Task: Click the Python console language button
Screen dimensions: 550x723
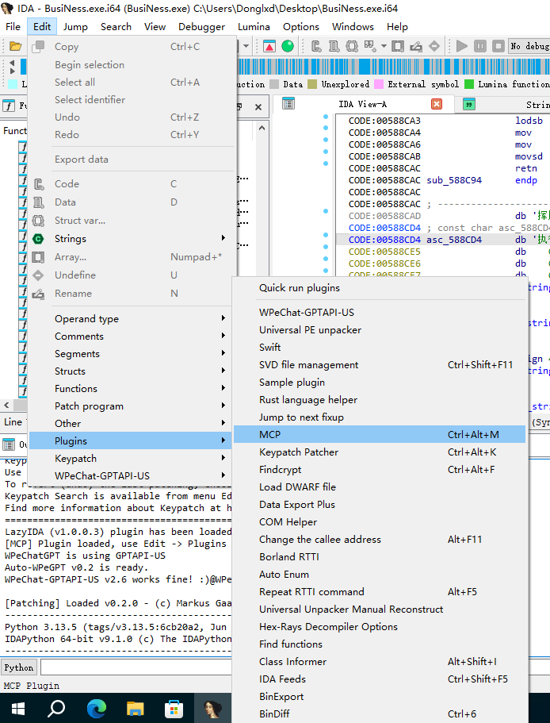Action: coord(19,667)
